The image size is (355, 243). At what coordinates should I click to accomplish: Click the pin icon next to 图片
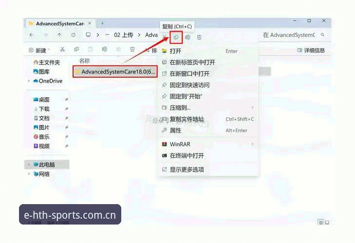point(66,127)
